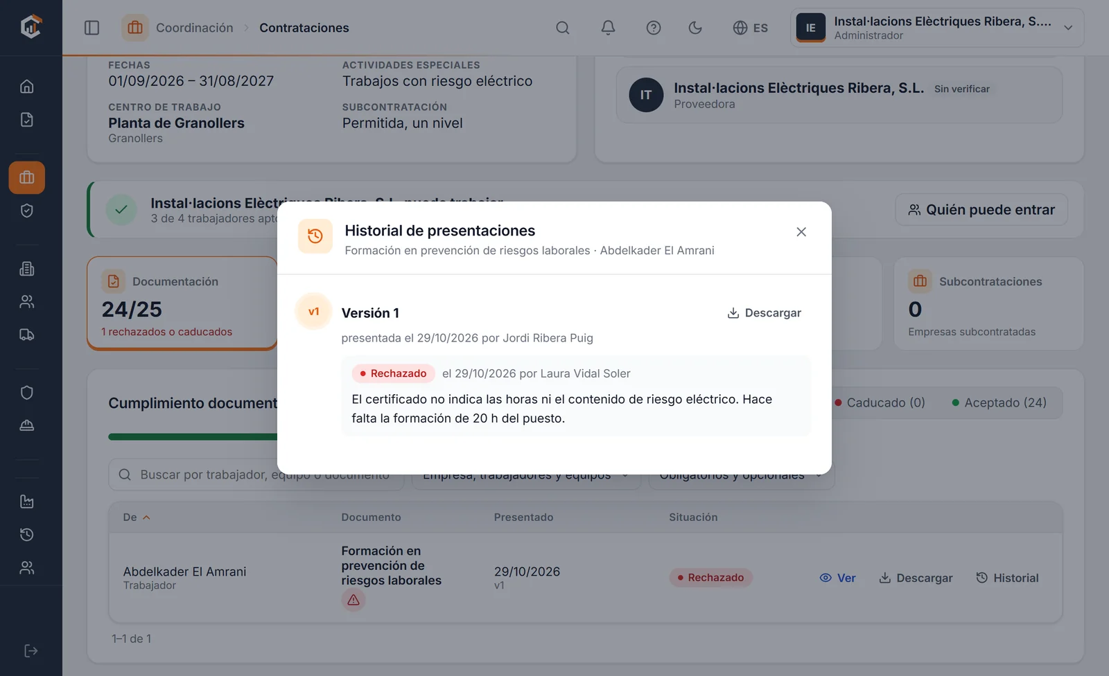Click the app logo in the sidebar
Viewport: 1109px width, 676px height.
[x=30, y=27]
